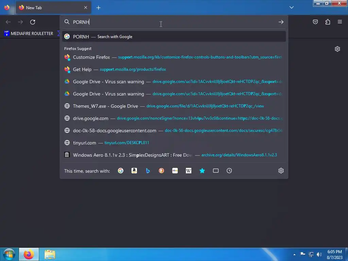Image resolution: width=348 pixels, height=261 pixels.
Task: Open new tab page personalize gear
Action: [x=337, y=49]
